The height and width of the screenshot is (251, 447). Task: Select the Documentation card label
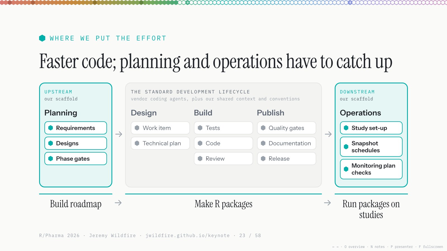290,143
